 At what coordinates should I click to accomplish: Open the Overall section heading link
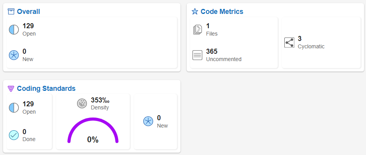28,12
